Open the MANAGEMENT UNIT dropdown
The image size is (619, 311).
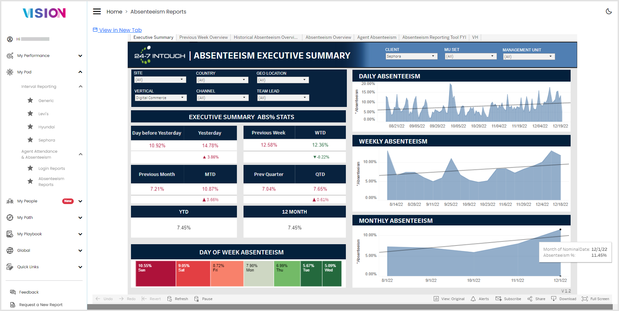point(529,57)
